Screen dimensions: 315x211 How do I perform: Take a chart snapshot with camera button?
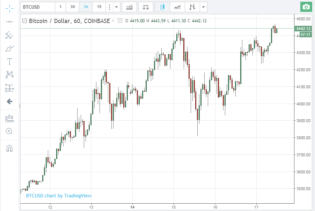[x=306, y=7]
